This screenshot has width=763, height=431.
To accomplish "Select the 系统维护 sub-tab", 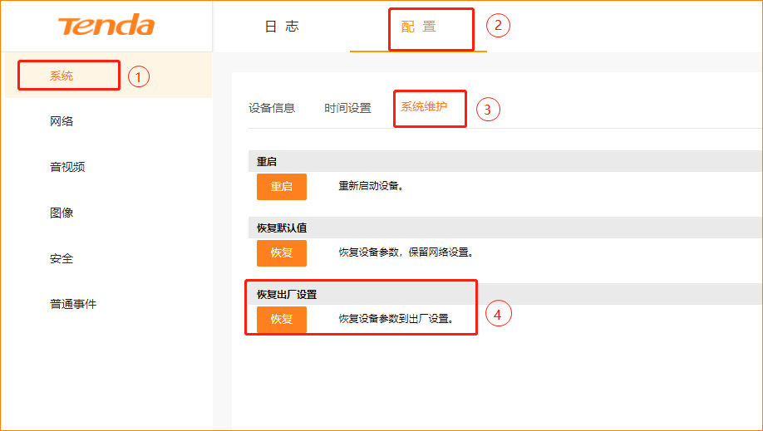I will click(x=424, y=106).
